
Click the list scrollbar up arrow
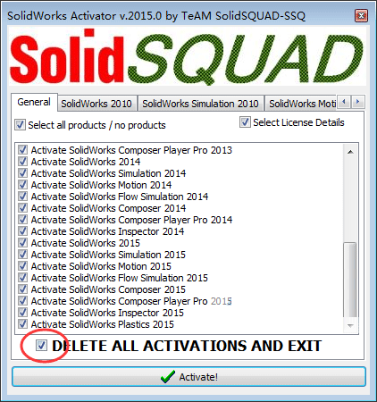point(350,152)
